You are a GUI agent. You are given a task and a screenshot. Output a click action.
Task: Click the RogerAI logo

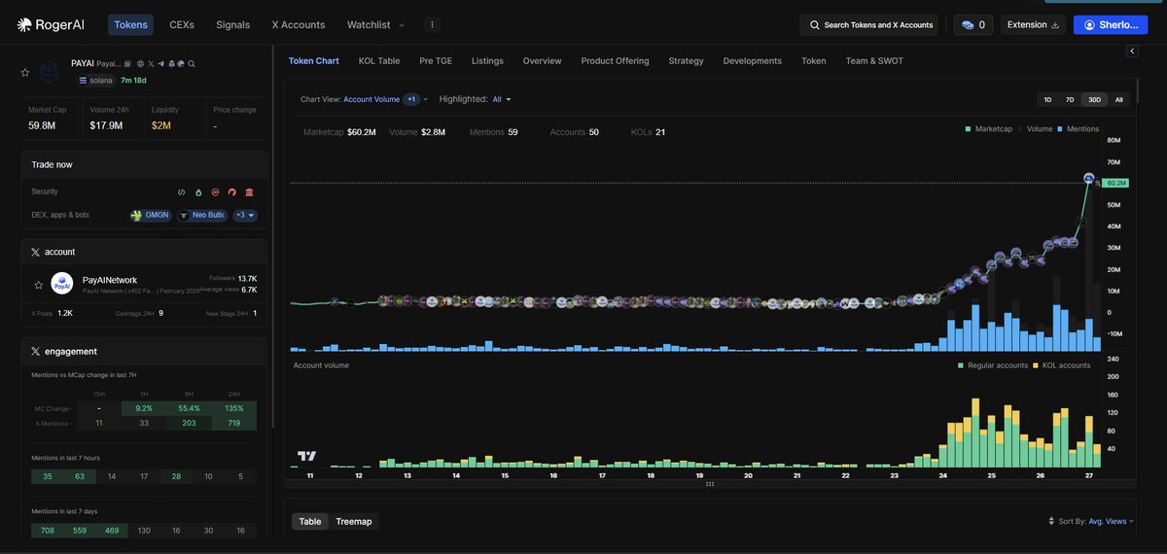point(53,24)
